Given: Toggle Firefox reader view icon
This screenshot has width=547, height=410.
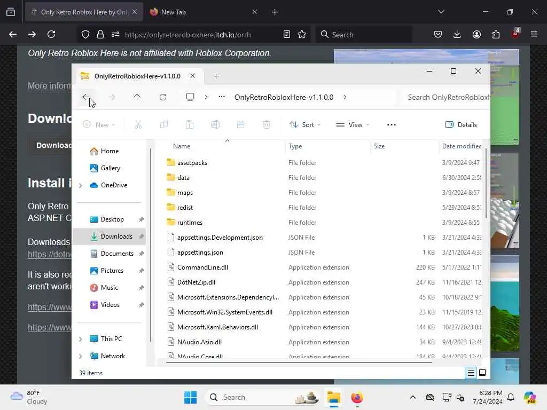Looking at the screenshot, I should tap(287, 34).
